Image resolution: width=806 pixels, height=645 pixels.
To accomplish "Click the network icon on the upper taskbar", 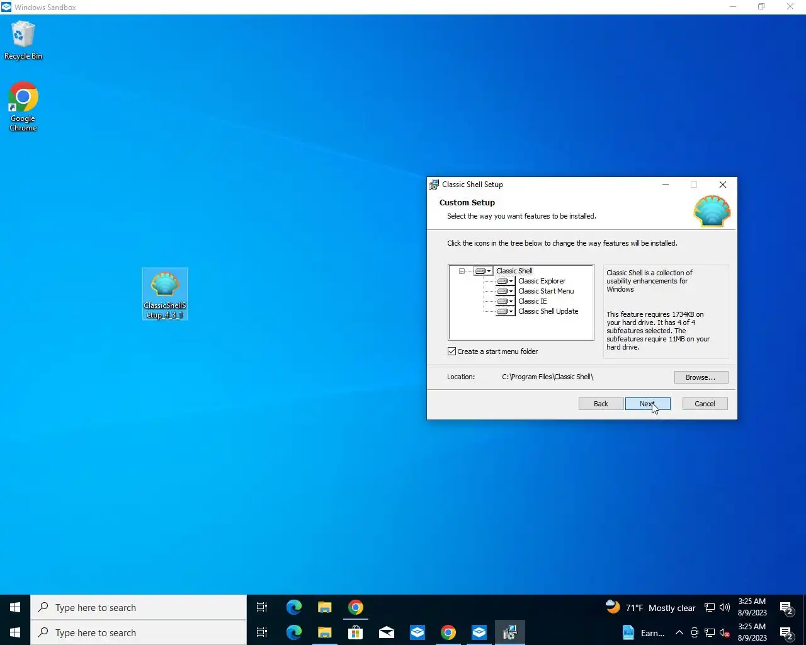I will [710, 607].
